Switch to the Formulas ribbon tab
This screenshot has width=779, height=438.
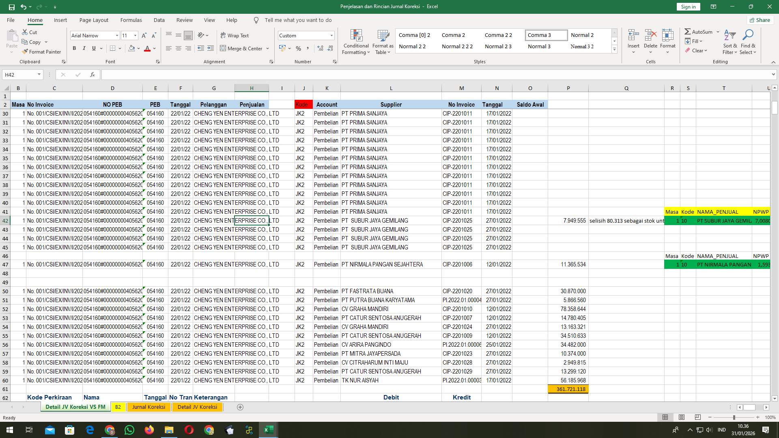pos(131,20)
